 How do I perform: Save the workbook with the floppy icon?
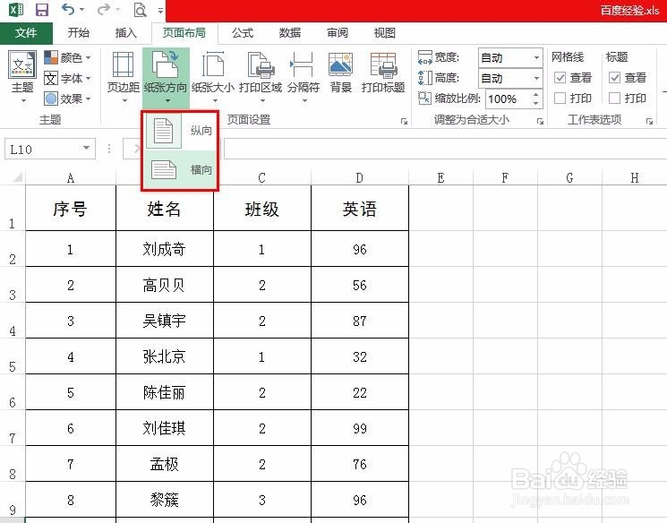pyautogui.click(x=42, y=9)
